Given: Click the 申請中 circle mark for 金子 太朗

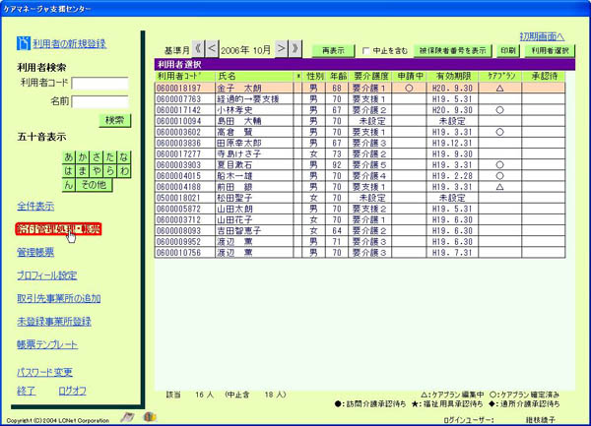Looking at the screenshot, I should pyautogui.click(x=409, y=89).
